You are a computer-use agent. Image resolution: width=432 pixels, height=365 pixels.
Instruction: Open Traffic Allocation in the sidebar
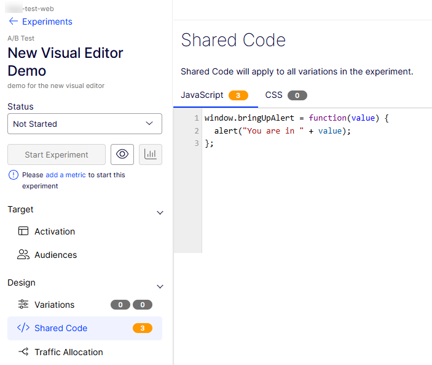(68, 352)
